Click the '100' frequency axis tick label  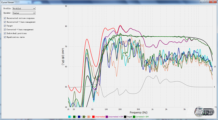[x=106, y=109]
